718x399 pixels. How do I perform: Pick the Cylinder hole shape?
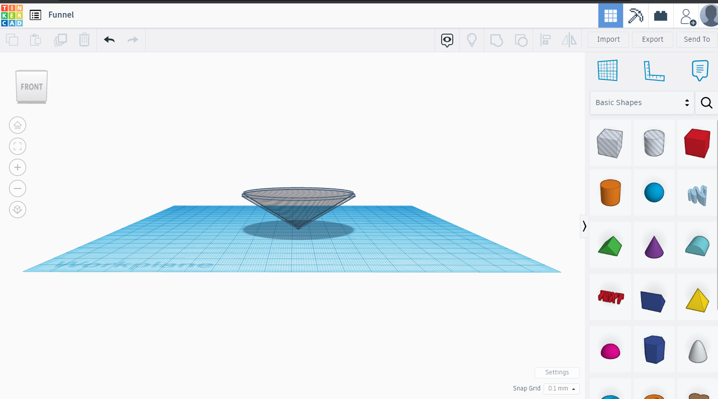pos(654,143)
